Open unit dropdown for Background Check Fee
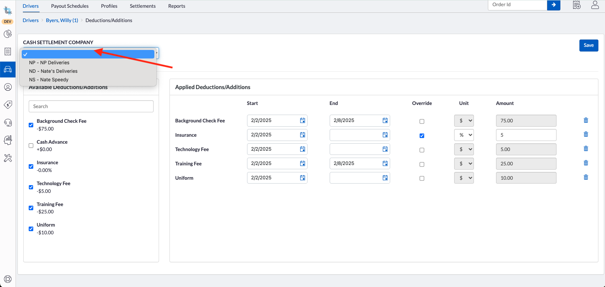Screen dimensions: 605x287 coord(464,120)
